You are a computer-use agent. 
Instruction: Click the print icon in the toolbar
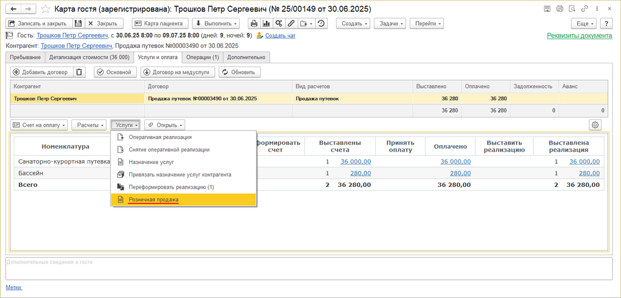pos(254,24)
